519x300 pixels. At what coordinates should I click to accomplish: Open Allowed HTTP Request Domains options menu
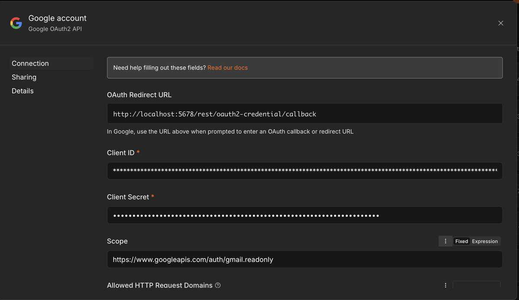445,285
